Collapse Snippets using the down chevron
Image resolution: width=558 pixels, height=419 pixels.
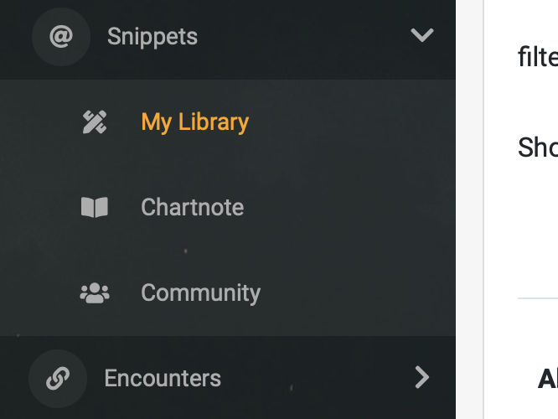coord(422,35)
